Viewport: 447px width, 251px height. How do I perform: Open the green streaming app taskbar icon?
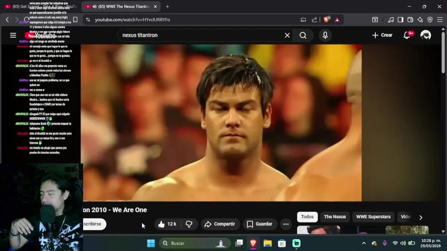tap(296, 243)
